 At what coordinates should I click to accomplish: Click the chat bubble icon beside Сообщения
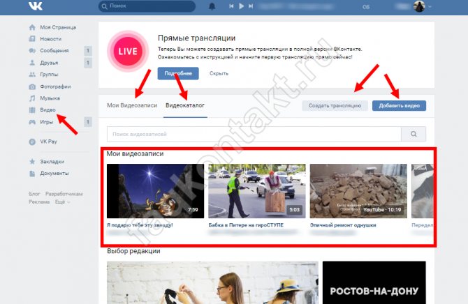(32, 51)
